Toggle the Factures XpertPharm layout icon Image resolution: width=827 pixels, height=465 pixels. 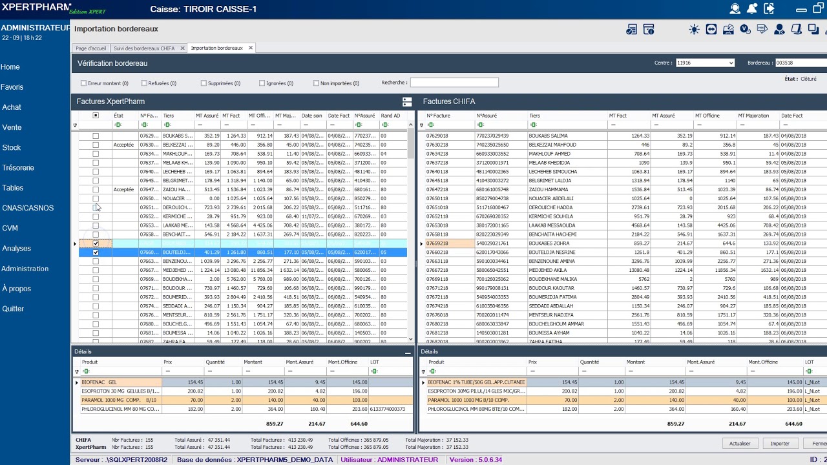point(407,101)
